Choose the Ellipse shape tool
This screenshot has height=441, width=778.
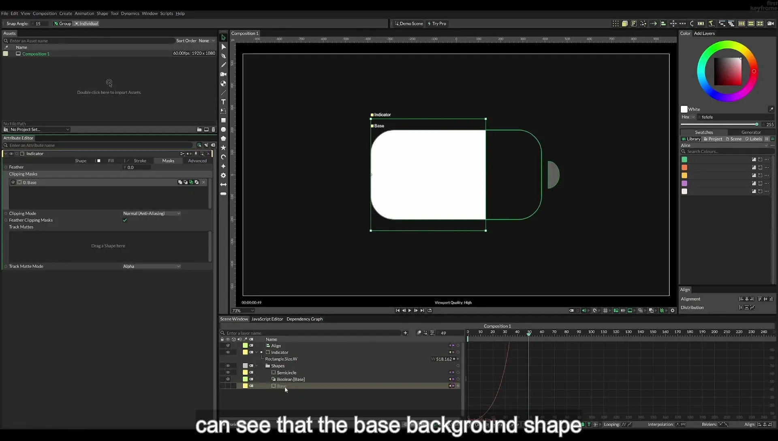pyautogui.click(x=223, y=130)
